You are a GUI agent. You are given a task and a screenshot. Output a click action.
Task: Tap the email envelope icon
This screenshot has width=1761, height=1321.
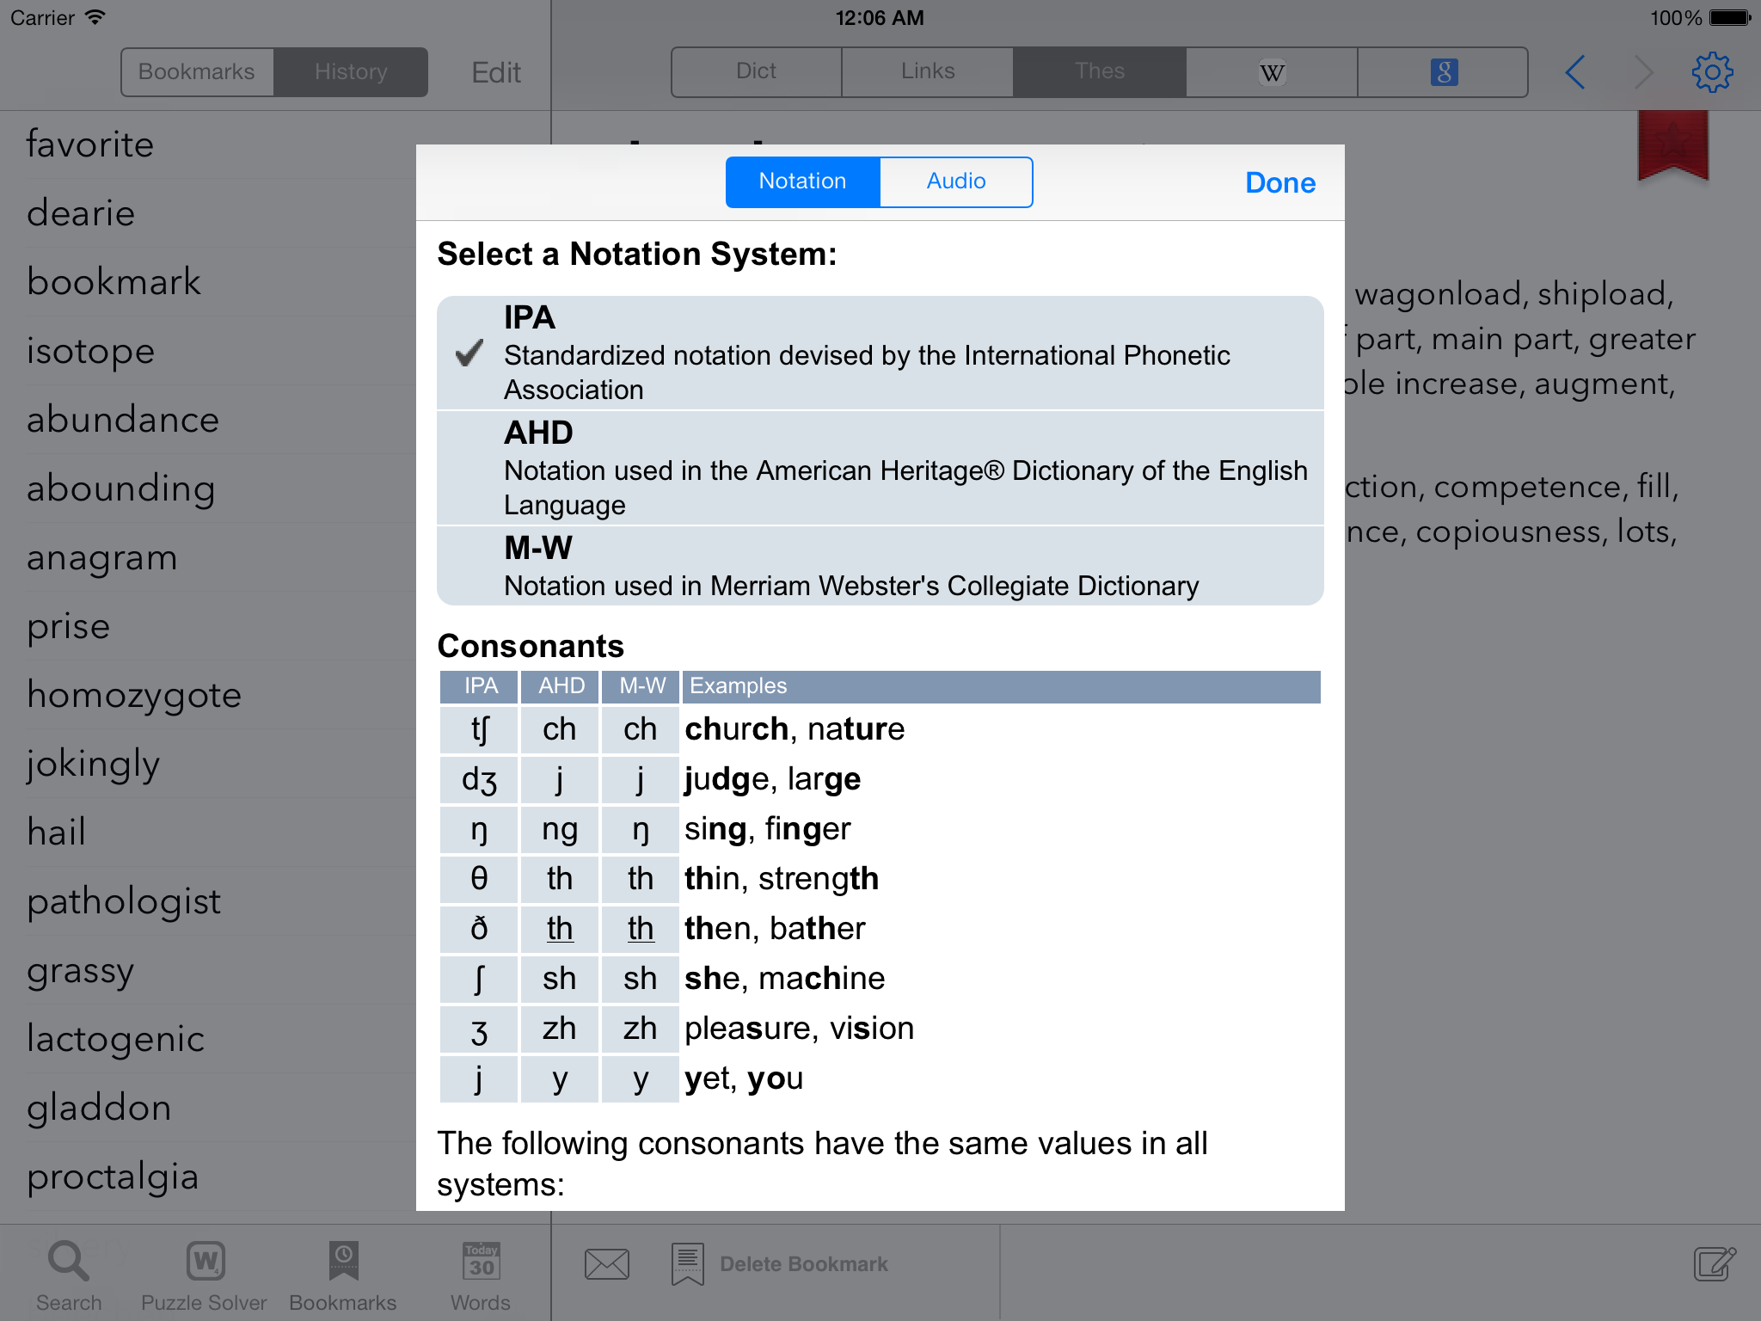[x=606, y=1263]
